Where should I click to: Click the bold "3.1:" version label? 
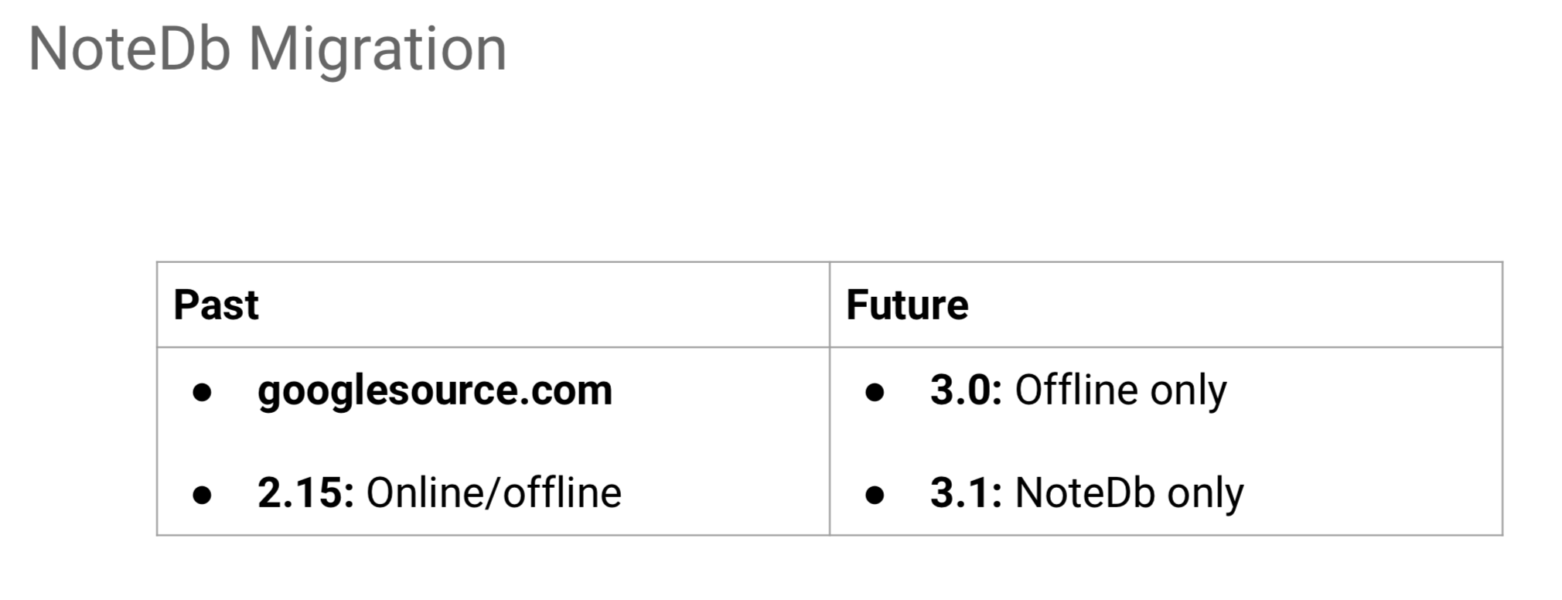pos(966,493)
